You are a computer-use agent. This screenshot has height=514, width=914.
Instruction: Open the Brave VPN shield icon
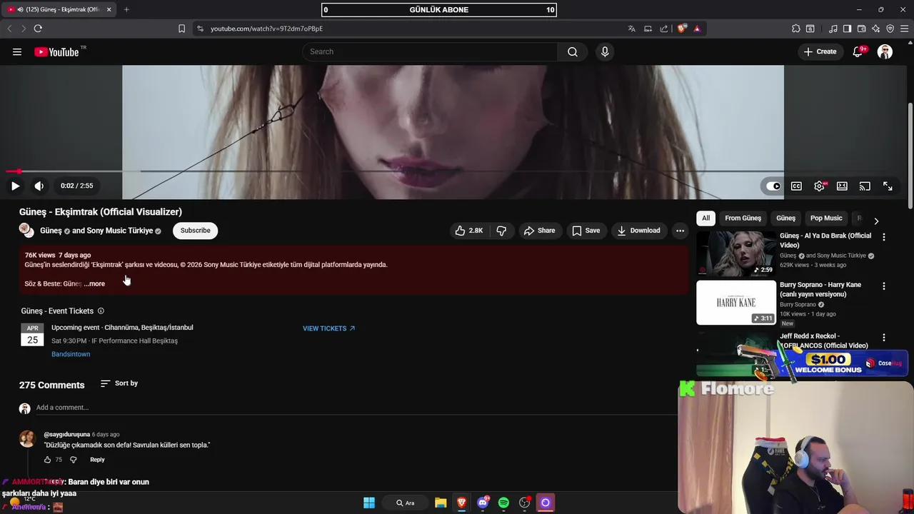click(x=890, y=29)
